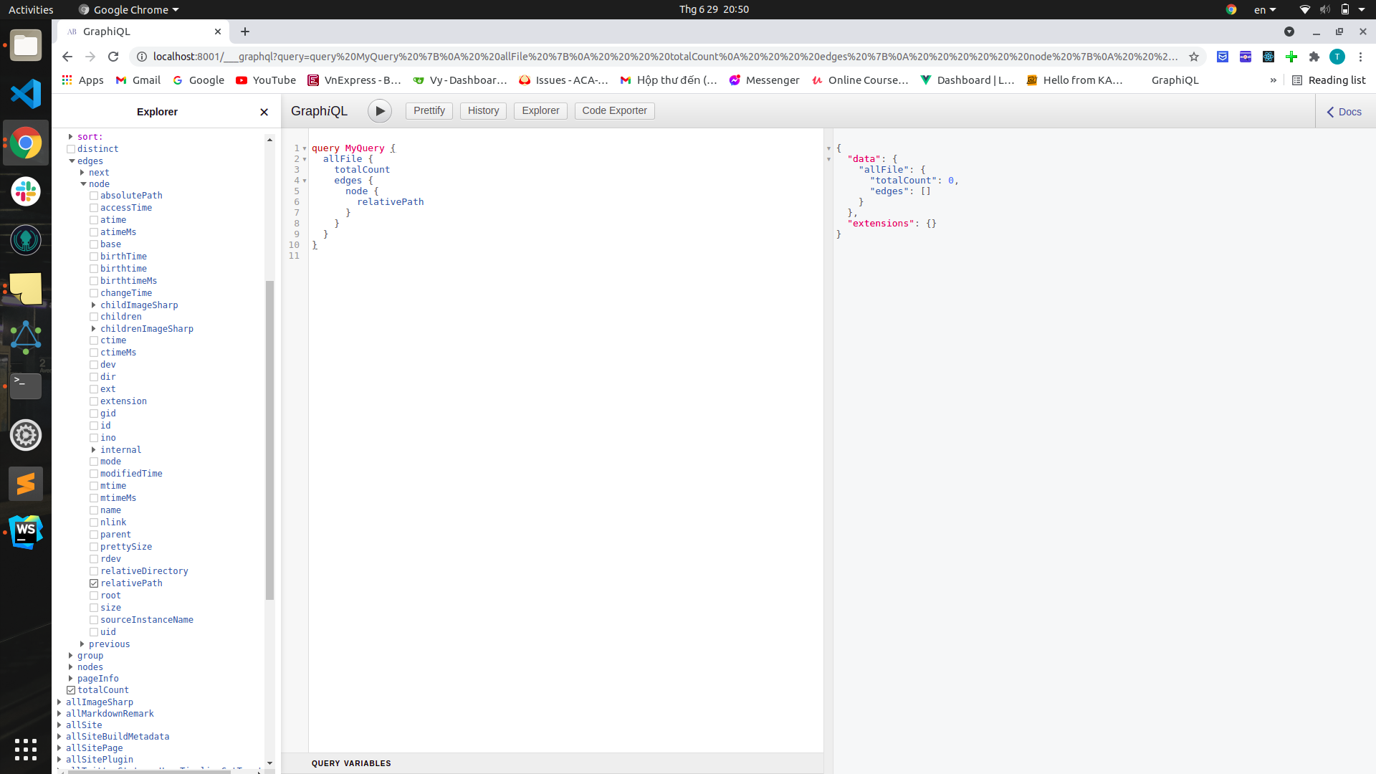Image resolution: width=1376 pixels, height=774 pixels.
Task: Open Terminal from the dock
Action: [x=26, y=386]
